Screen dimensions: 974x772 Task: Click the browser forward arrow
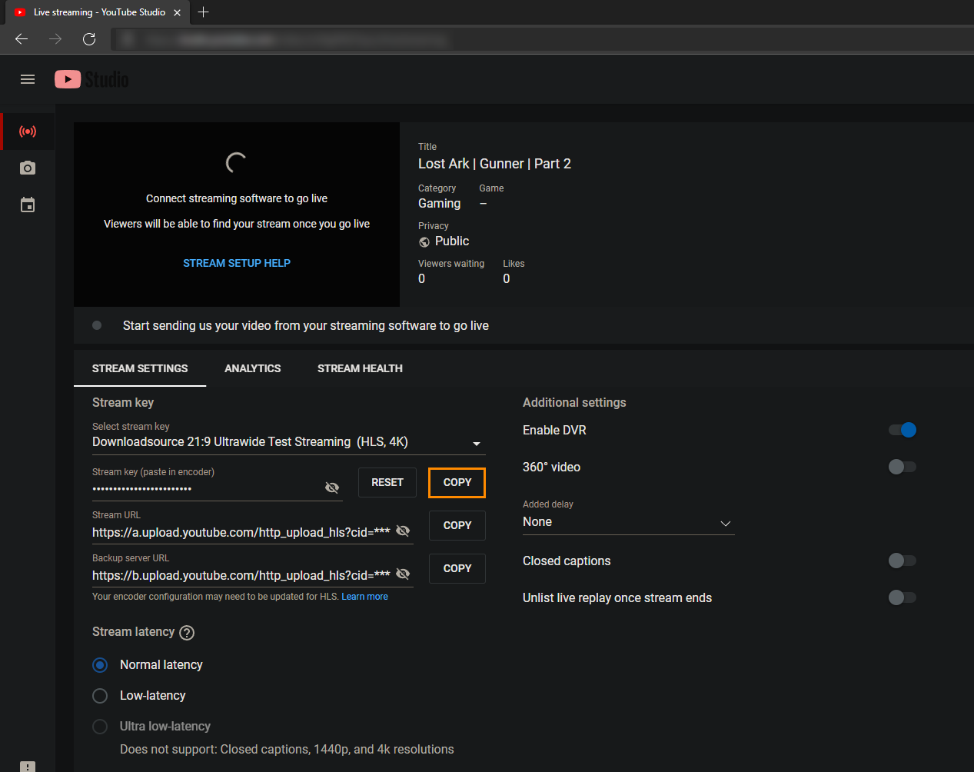pyautogui.click(x=55, y=39)
